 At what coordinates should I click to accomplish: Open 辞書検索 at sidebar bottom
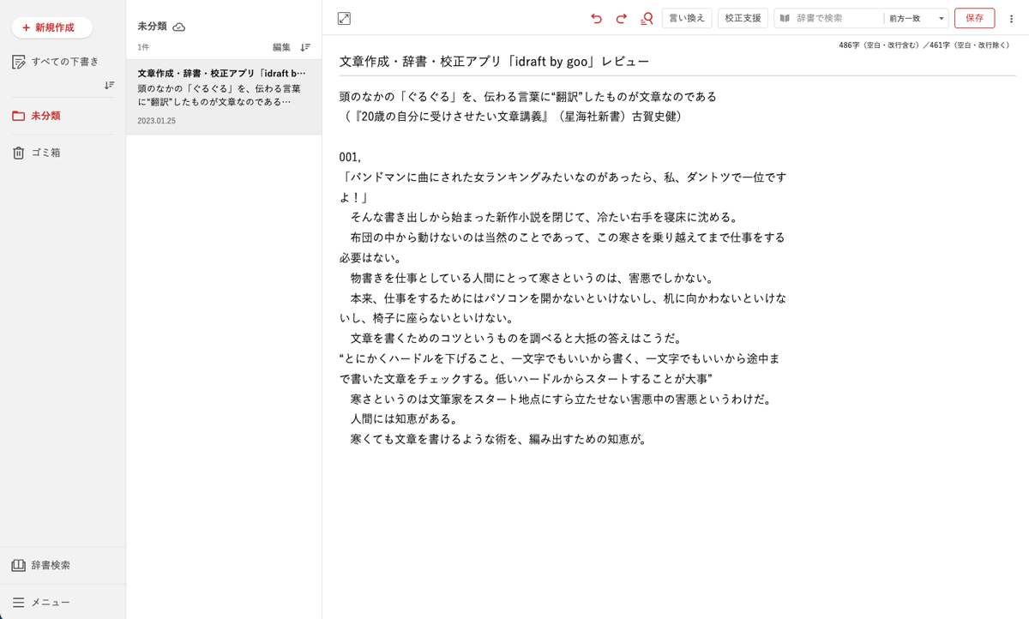click(41, 565)
